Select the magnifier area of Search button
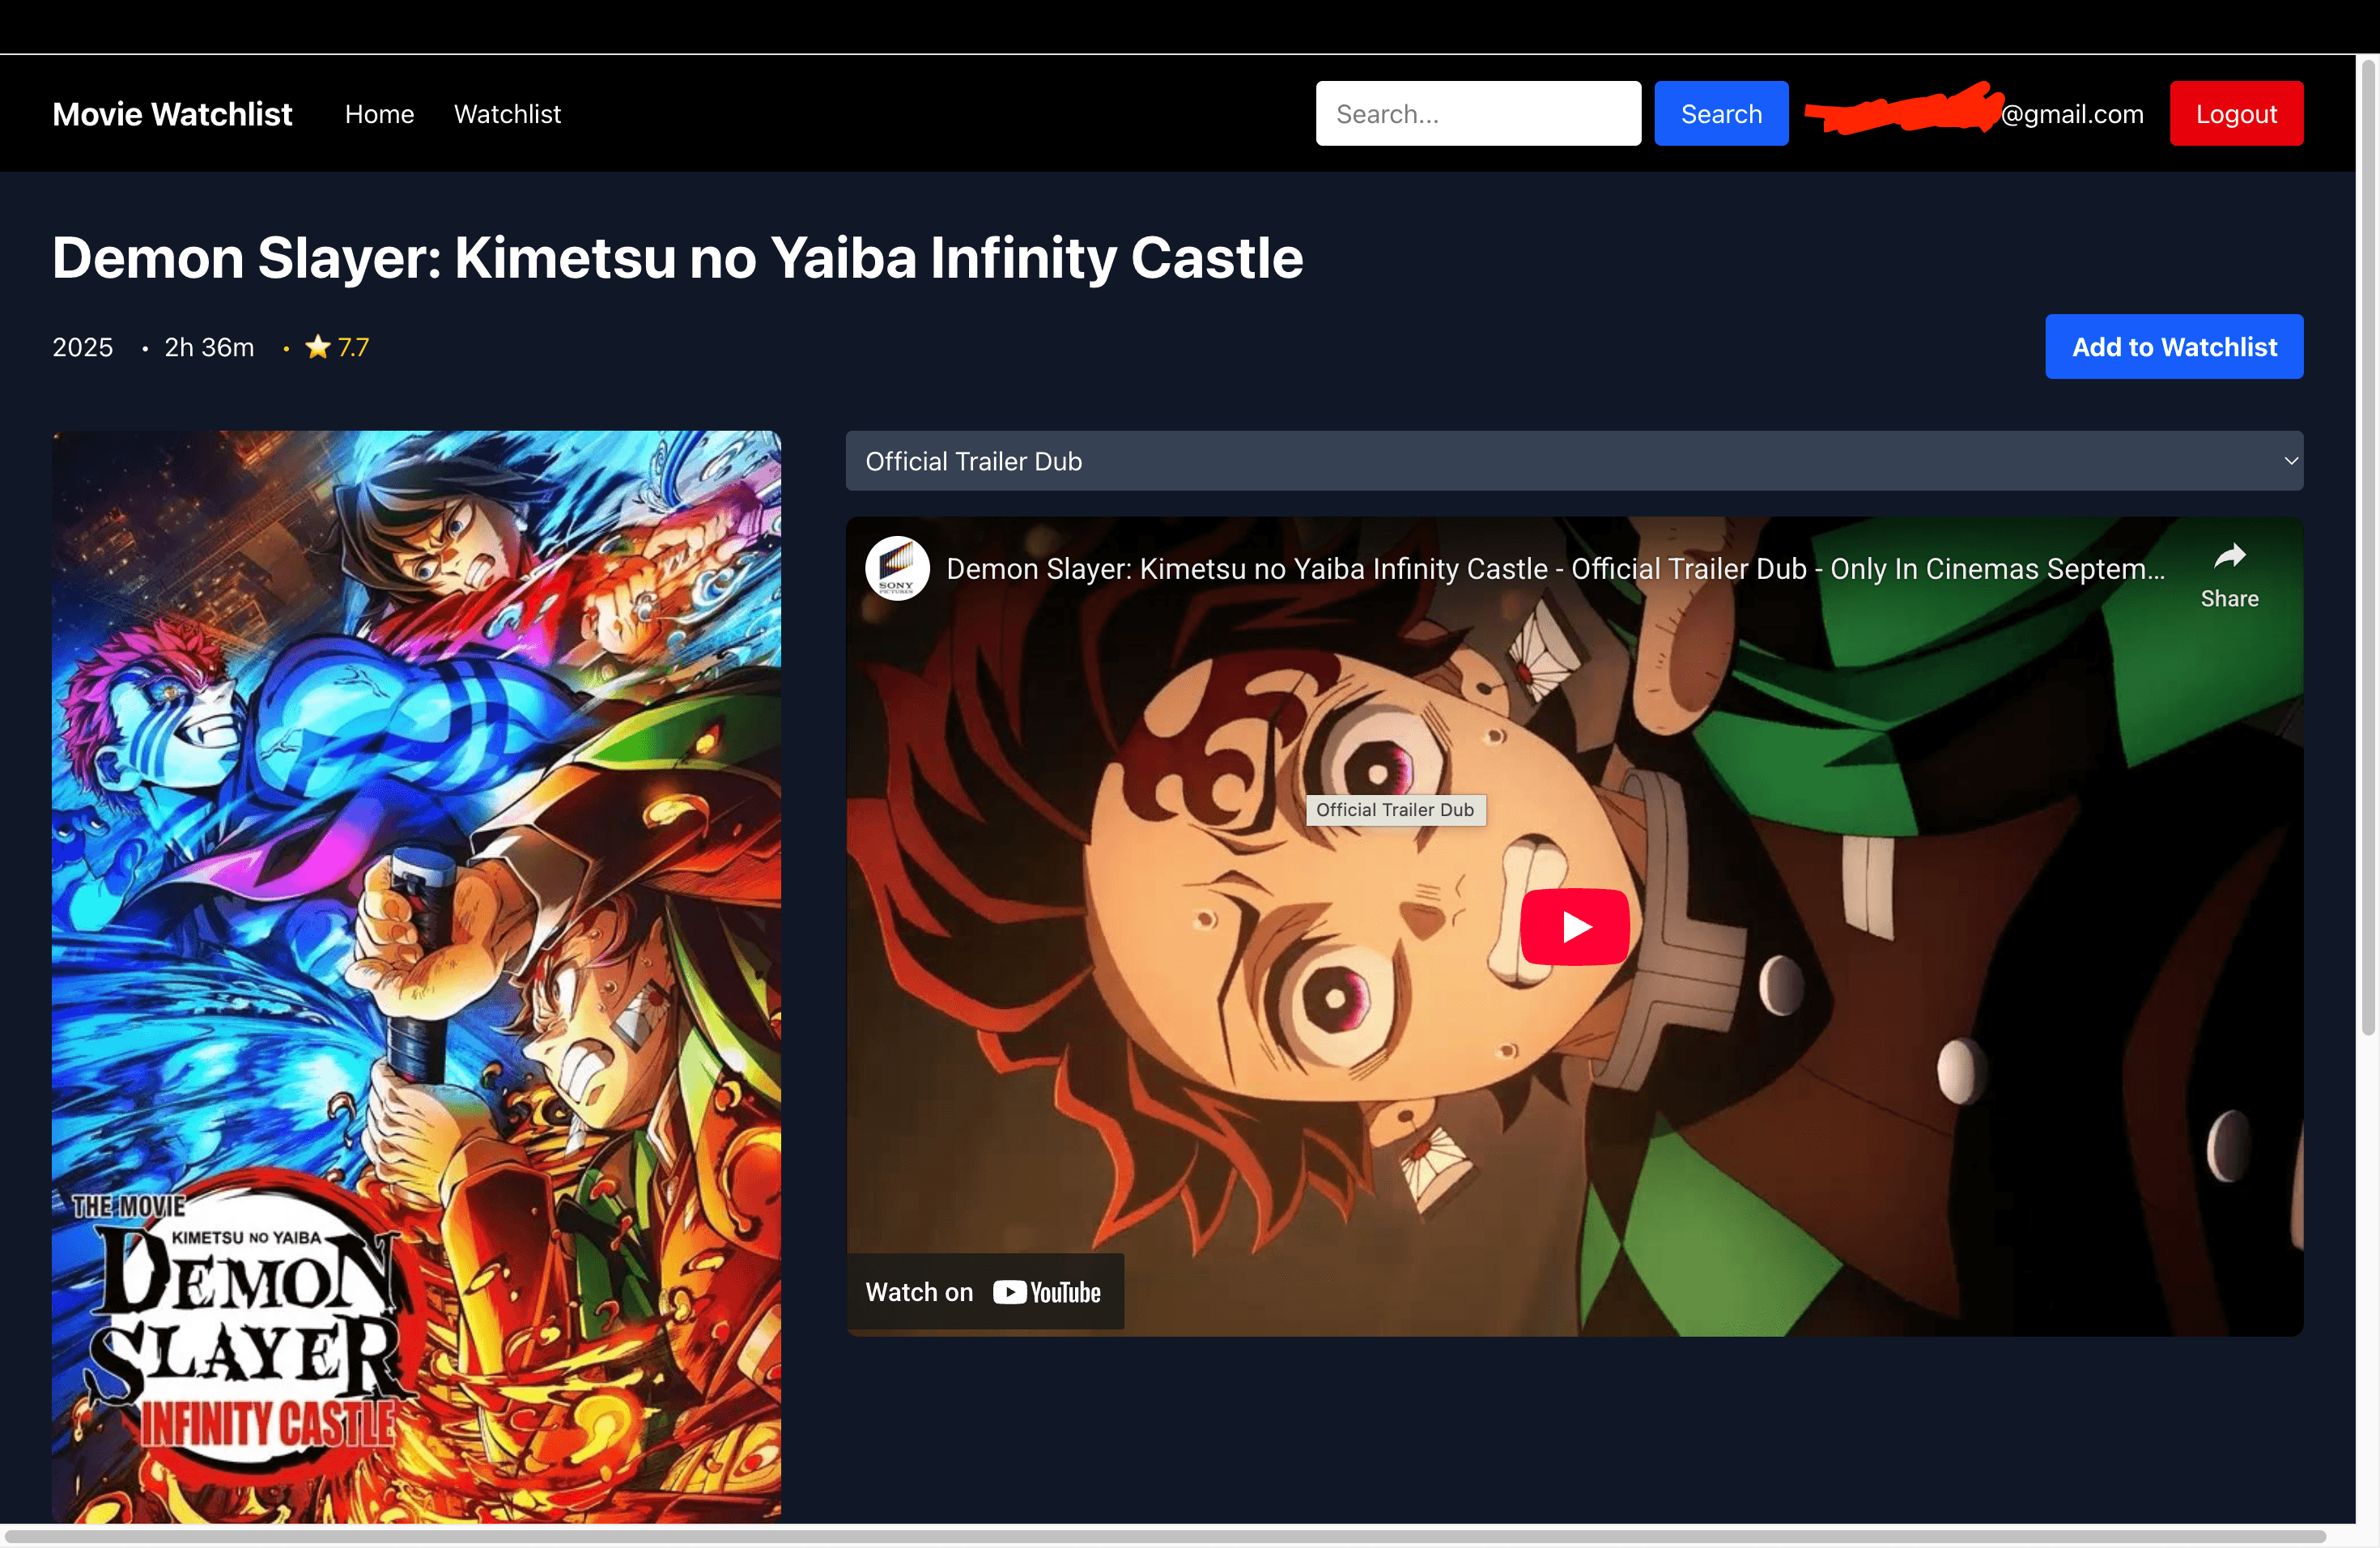This screenshot has height=1548, width=2380. 1721,113
